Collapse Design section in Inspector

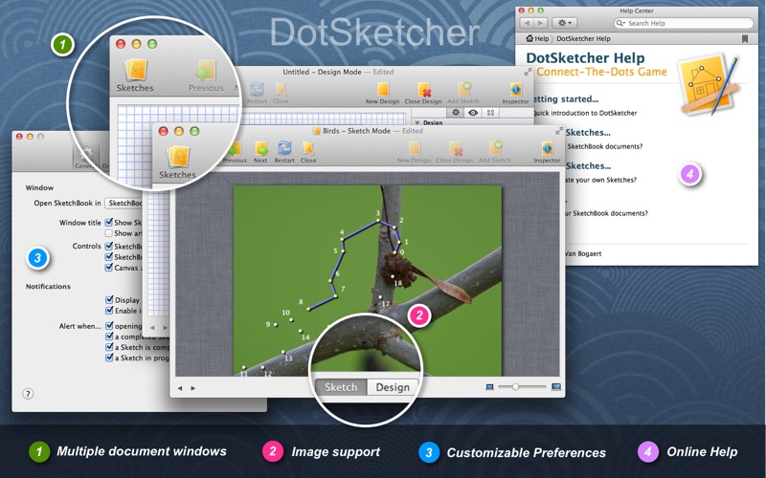pos(417,123)
